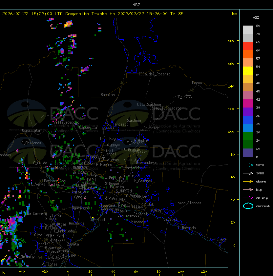Click the E_1-736 map label
Viewport: 273px width, 276px height.
pyautogui.click(x=185, y=97)
